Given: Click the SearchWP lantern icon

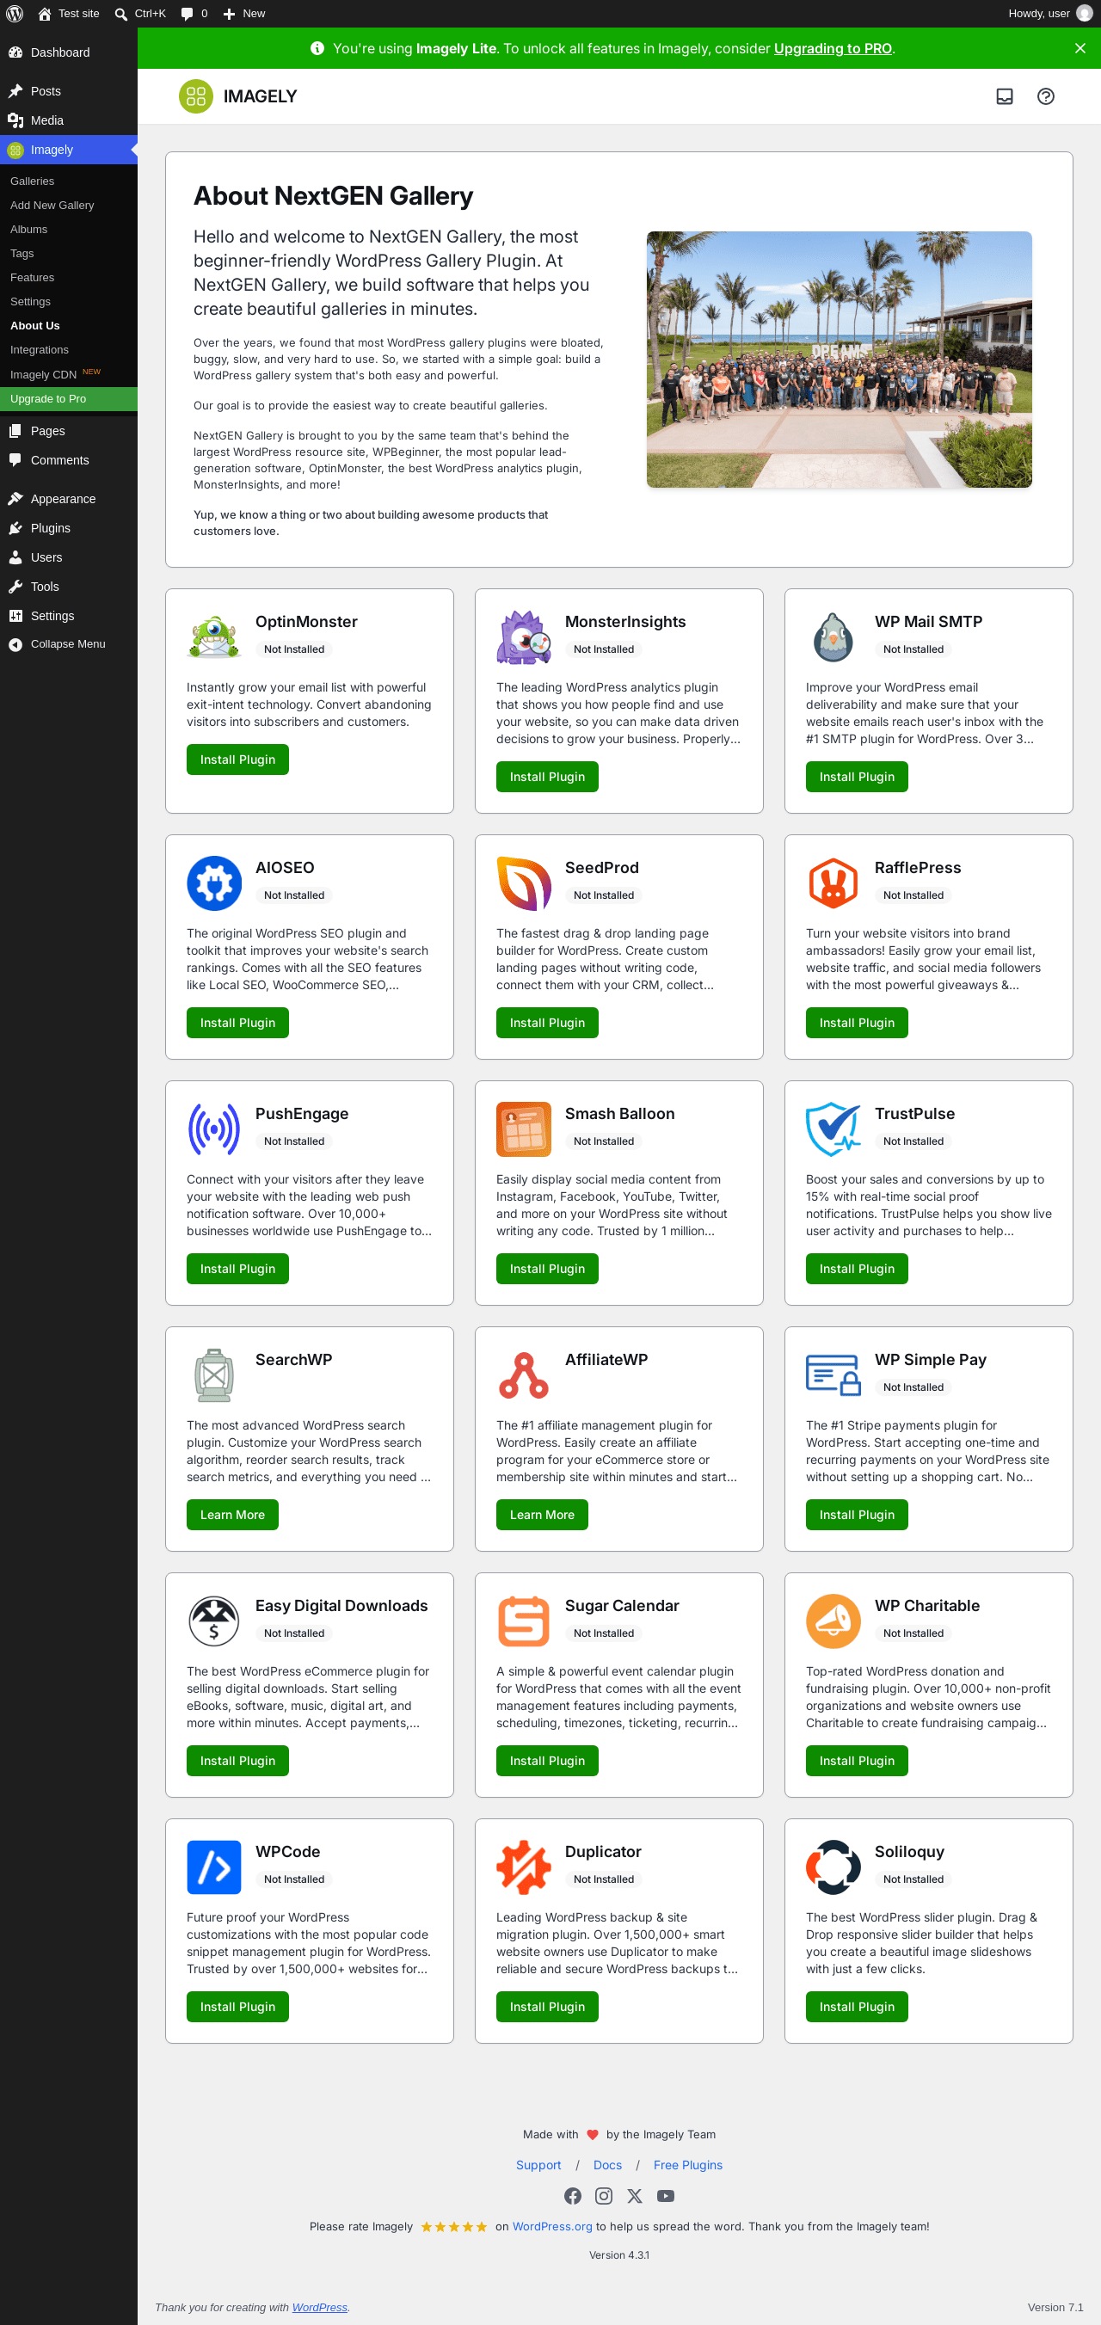Looking at the screenshot, I should click(214, 1375).
